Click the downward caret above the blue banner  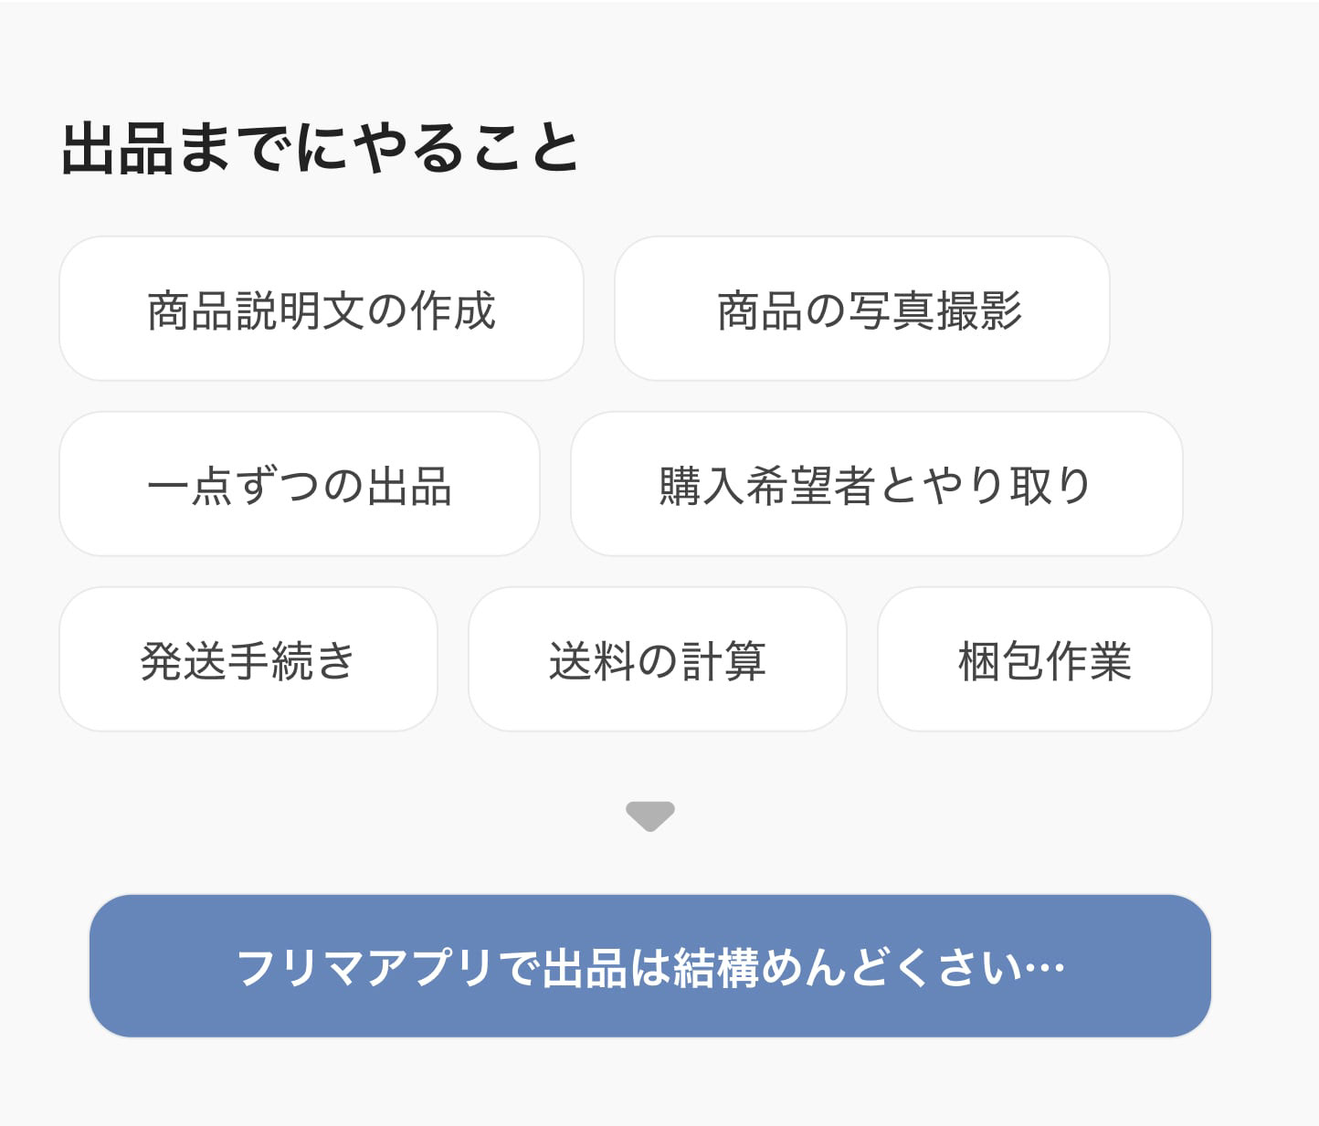[650, 816]
